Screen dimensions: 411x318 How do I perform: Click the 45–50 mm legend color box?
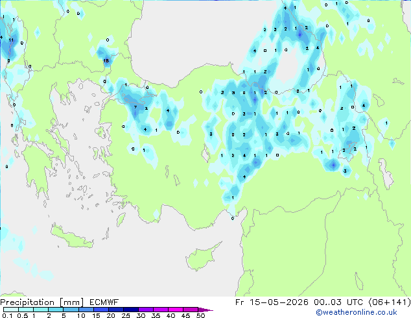point(191,310)
